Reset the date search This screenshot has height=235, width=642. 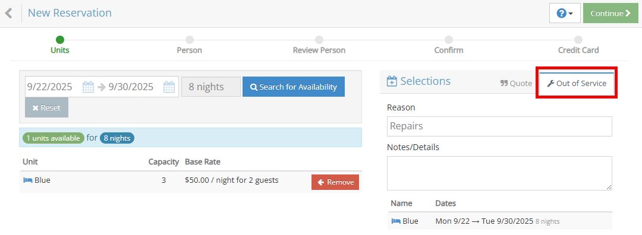click(x=47, y=107)
